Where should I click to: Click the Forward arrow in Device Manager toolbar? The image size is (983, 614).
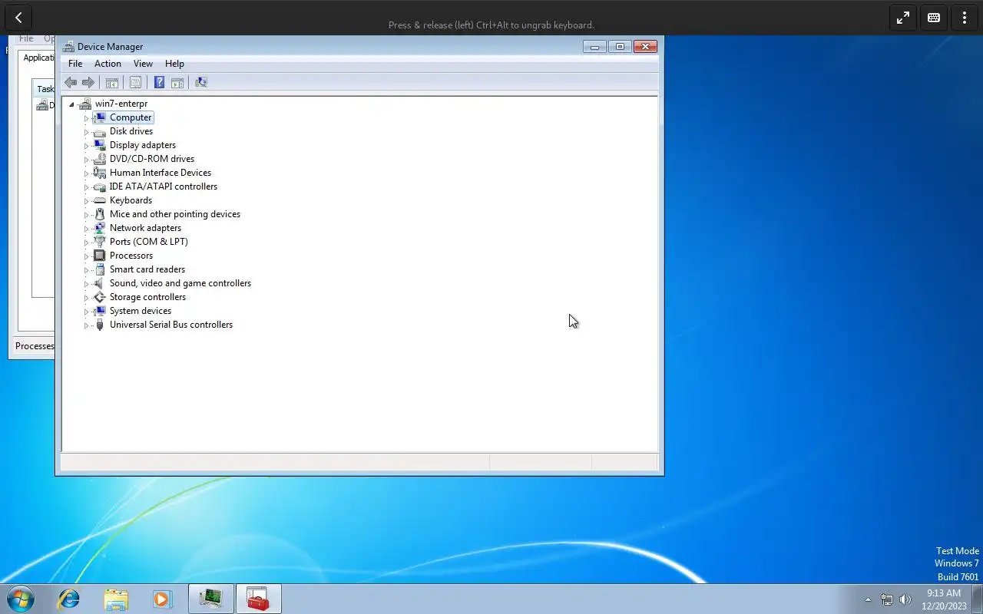88,82
